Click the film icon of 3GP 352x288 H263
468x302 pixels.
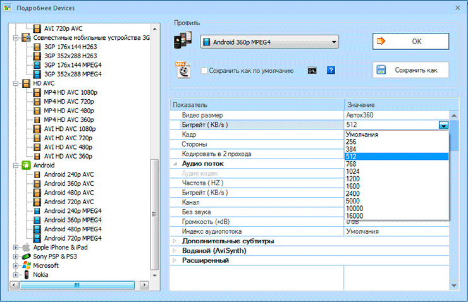coord(37,56)
